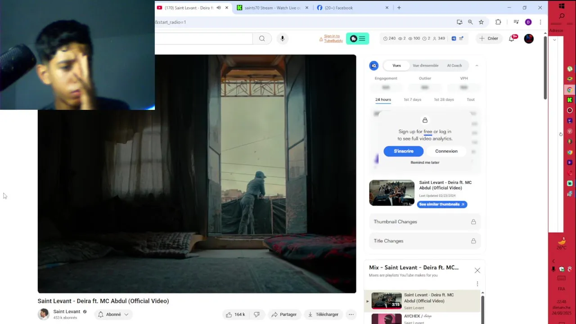
Task: Click Remind me later link
Action: coord(425,162)
